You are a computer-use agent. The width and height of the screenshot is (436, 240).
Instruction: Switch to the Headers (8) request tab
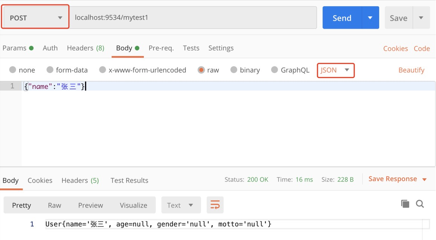tap(85, 48)
